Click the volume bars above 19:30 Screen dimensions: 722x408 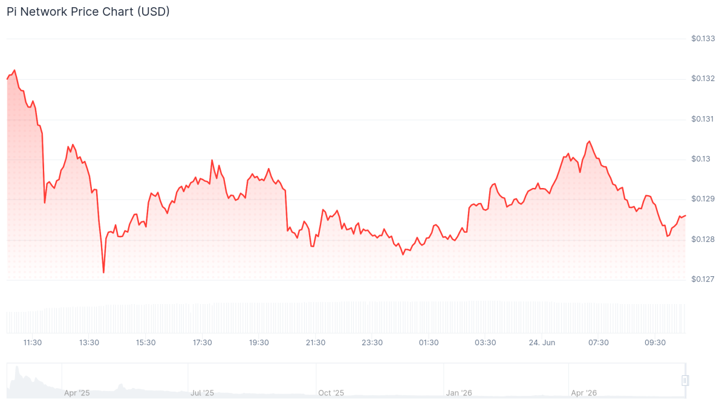coord(259,318)
